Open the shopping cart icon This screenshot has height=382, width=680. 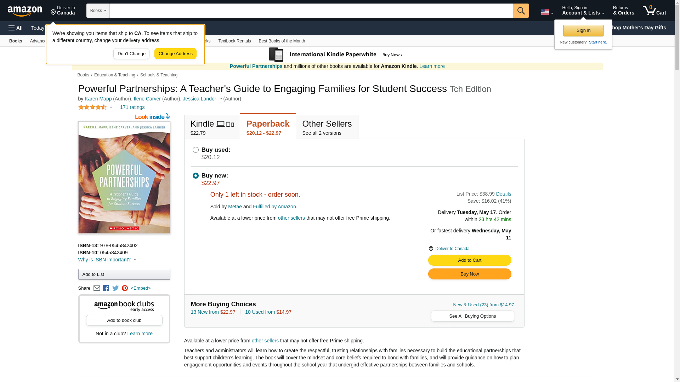654,11
